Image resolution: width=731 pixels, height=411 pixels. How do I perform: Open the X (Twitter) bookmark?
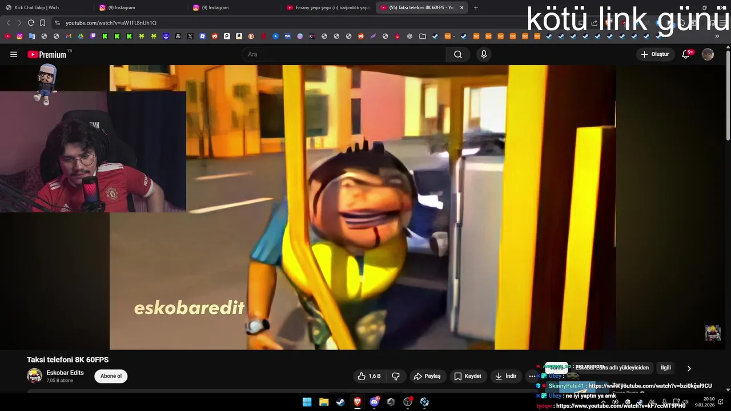coord(190,36)
